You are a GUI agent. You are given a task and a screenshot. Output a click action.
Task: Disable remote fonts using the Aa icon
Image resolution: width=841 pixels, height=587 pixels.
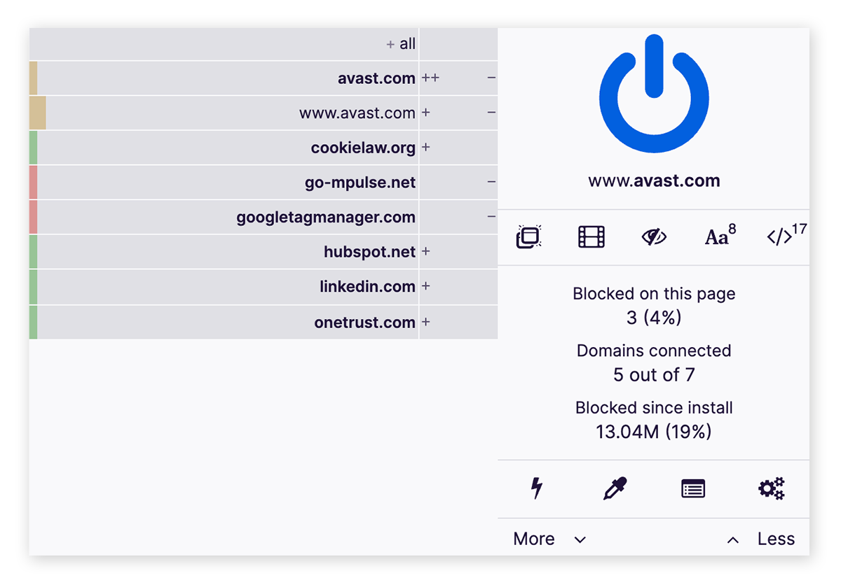pos(716,236)
